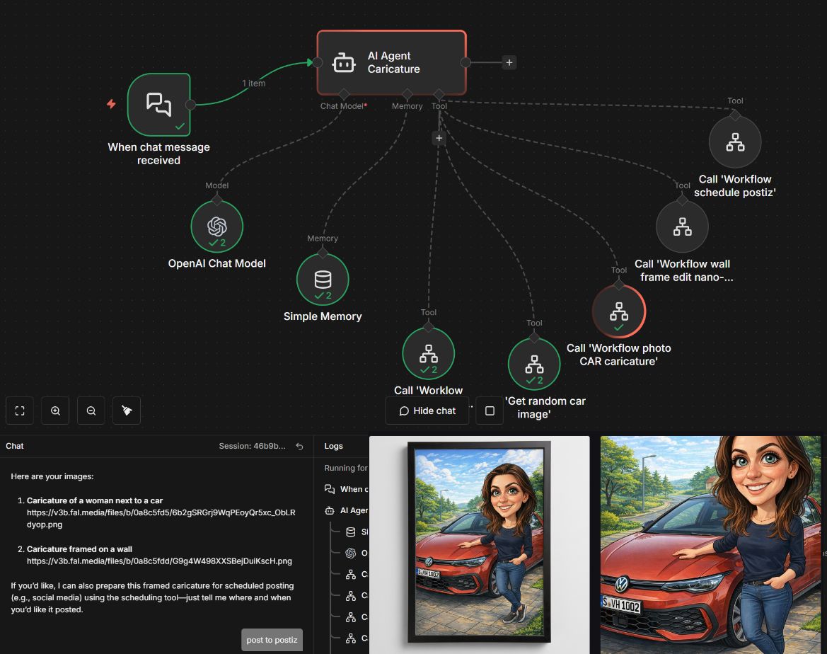This screenshot has height=654, width=827.
Task: Open the framed caricature image URL
Action: click(159, 561)
